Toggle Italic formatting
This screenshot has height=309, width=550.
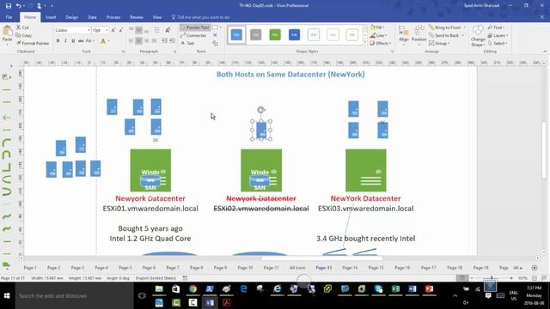point(65,41)
